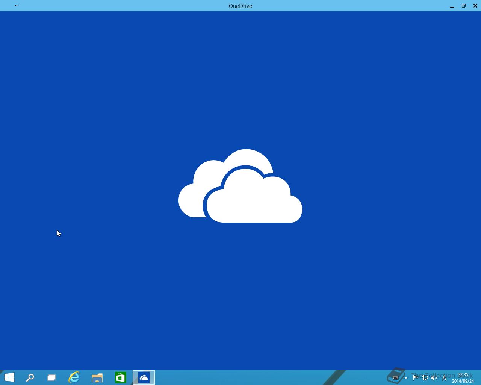
Task: Open the Windows Store taskbar icon
Action: coord(121,377)
